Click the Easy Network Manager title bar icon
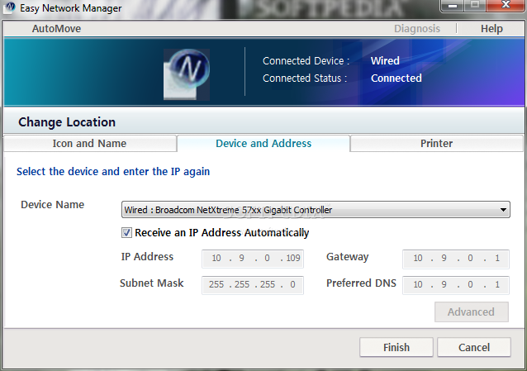Screen dimensions: 527x371 (x=10, y=7)
